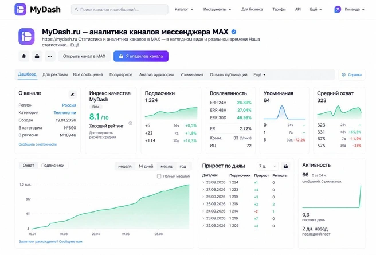The width and height of the screenshot is (376, 255).
Task: Add the channel to favorites with the star button
Action: pyautogui.click(x=24, y=56)
